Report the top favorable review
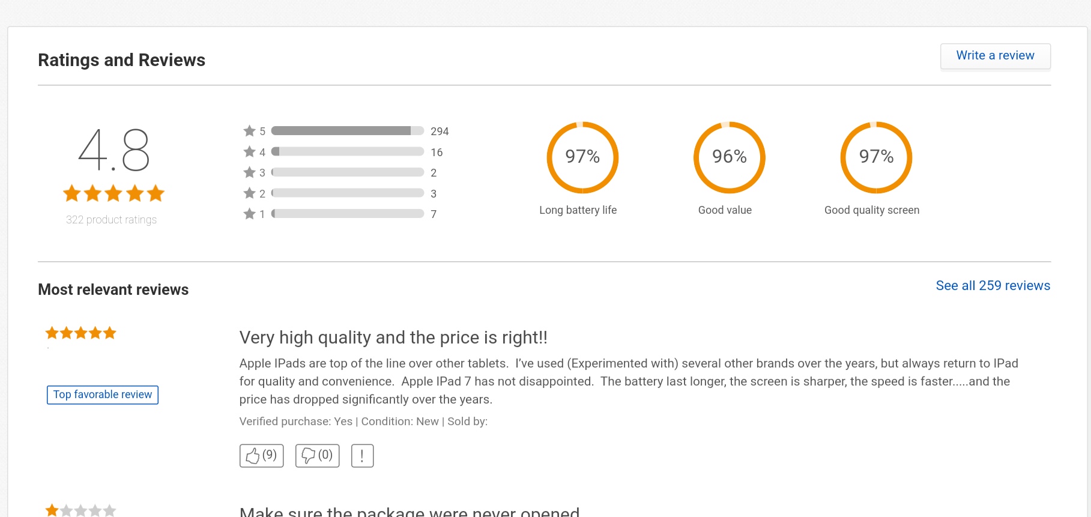The image size is (1091, 517). click(362, 455)
